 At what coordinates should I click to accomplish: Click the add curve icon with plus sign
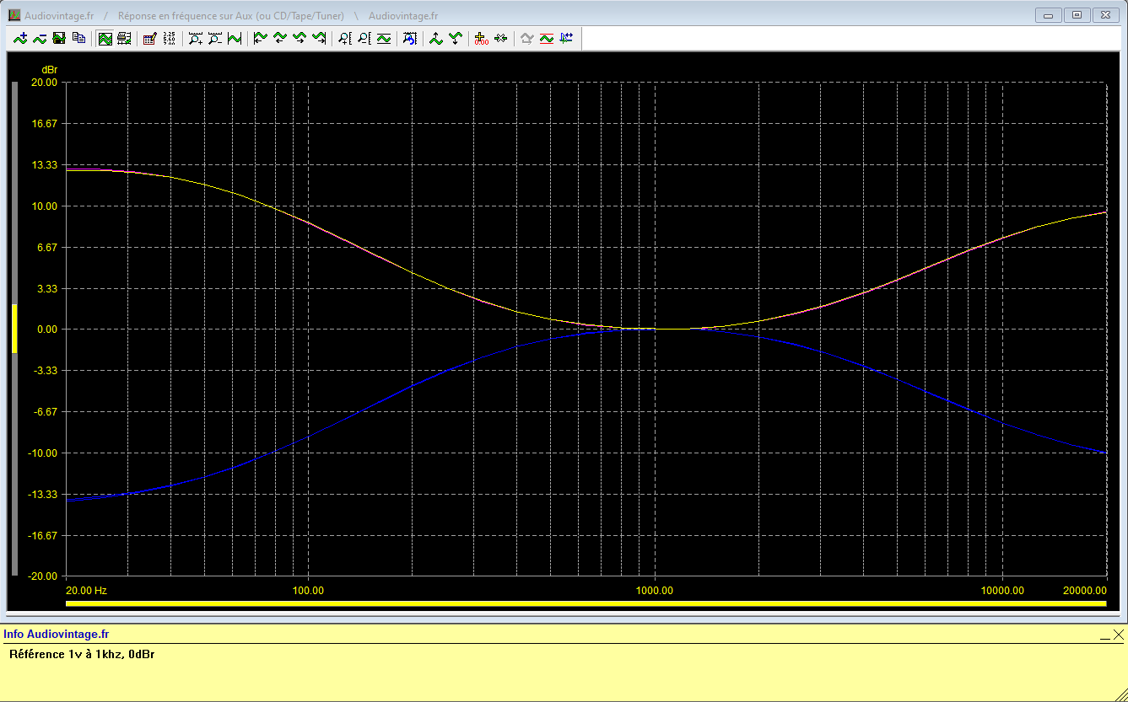pos(20,38)
